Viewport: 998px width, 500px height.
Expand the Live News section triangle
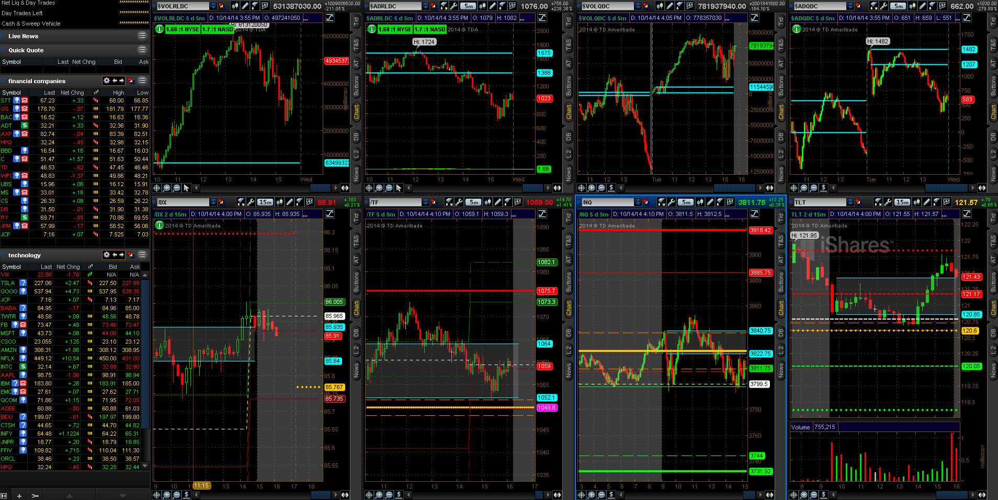[4, 36]
